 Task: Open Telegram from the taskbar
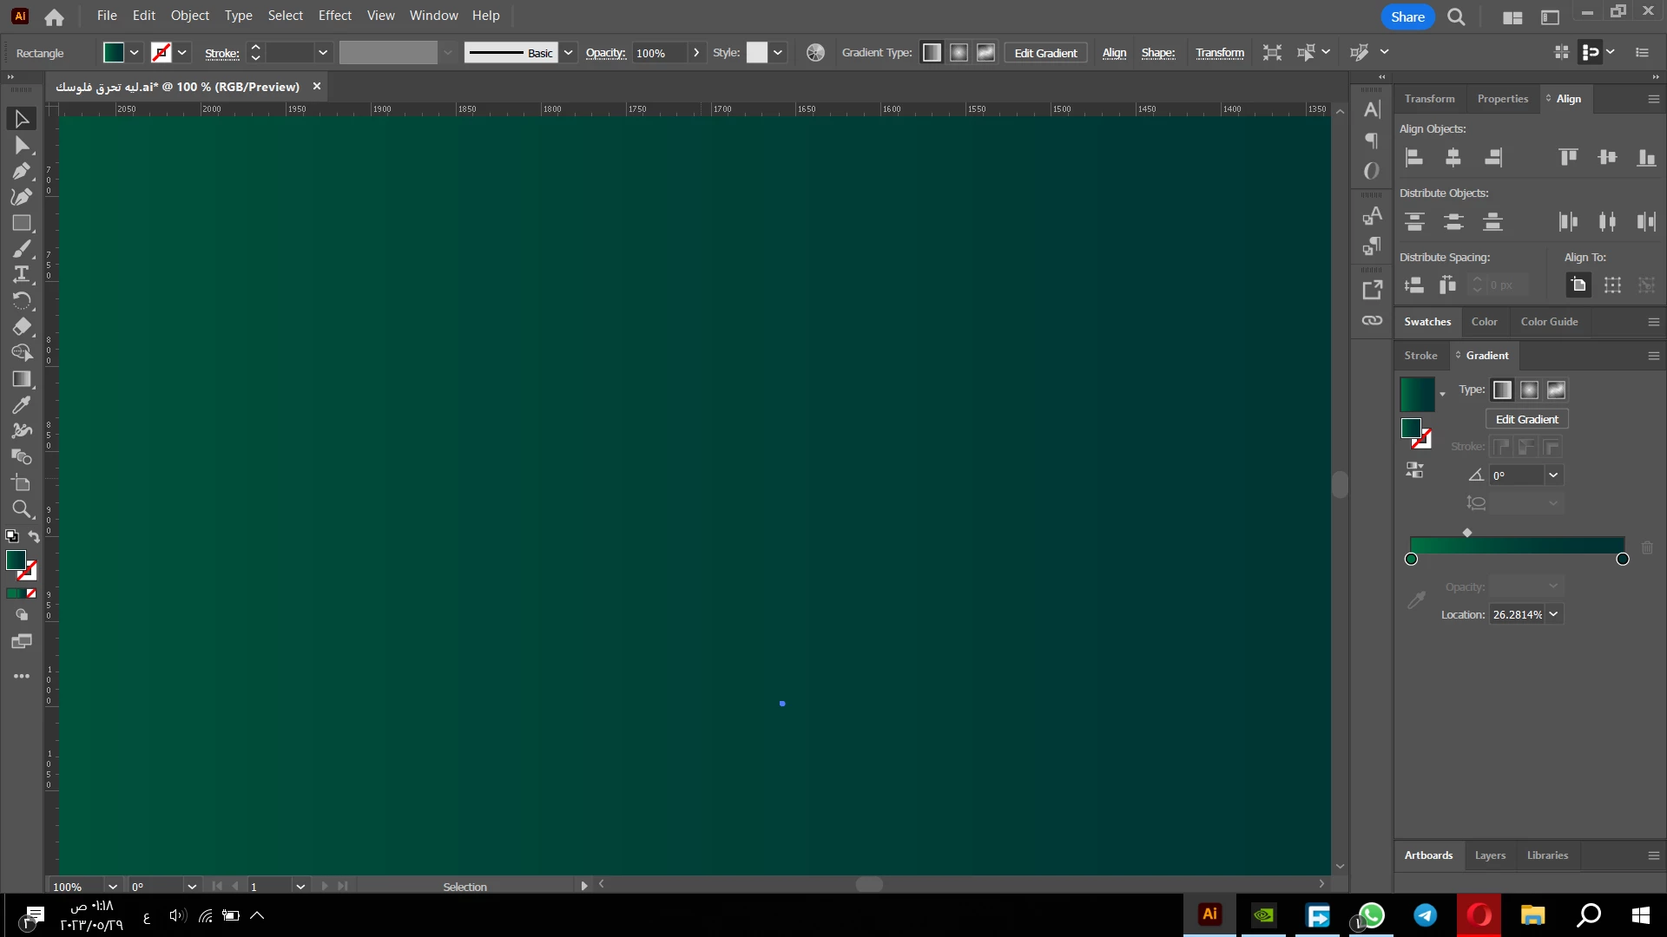1425,915
